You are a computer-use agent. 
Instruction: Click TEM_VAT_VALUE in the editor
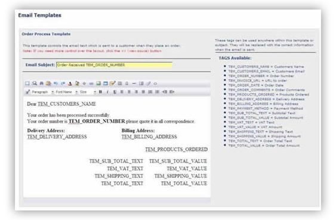[187, 169]
